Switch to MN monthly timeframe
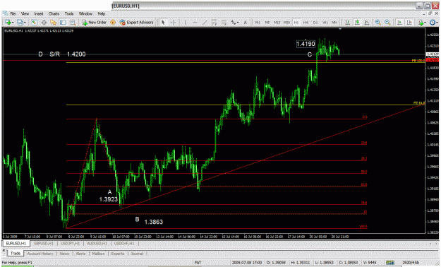The width and height of the screenshot is (441, 267). 334,23
